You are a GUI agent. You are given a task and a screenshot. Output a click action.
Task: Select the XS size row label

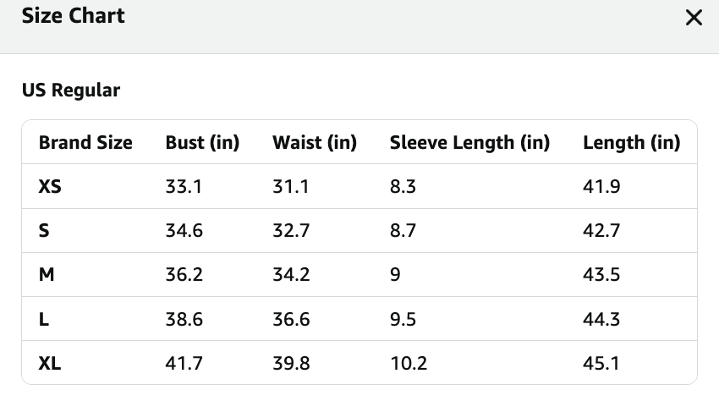coord(50,186)
